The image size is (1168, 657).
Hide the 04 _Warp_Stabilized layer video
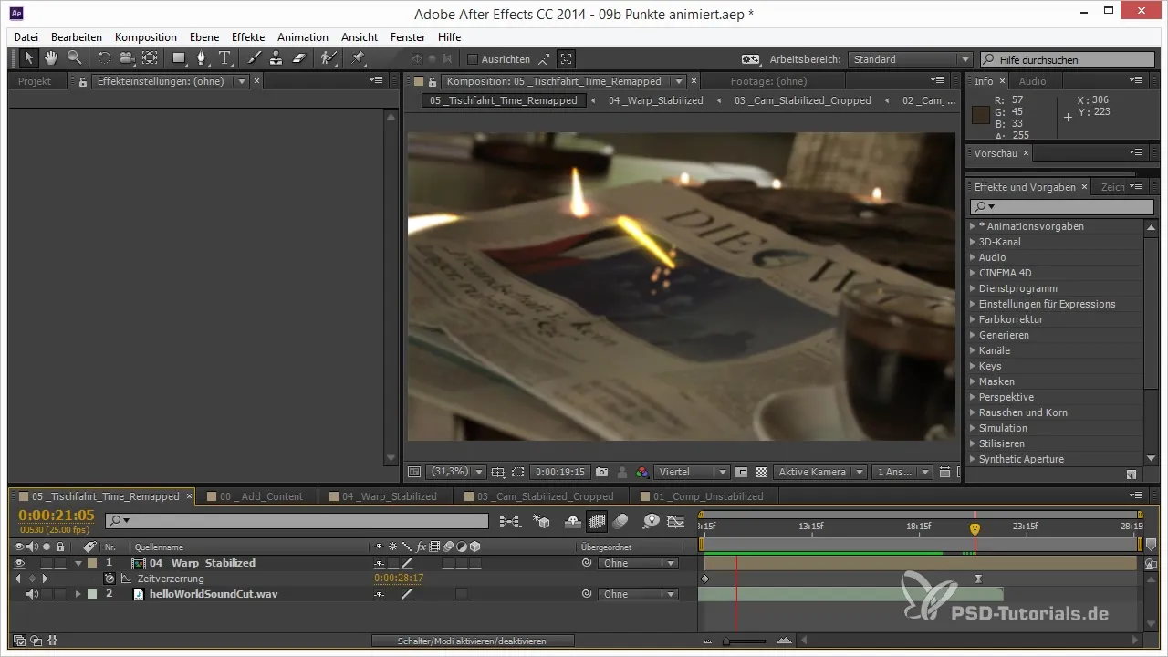point(19,563)
